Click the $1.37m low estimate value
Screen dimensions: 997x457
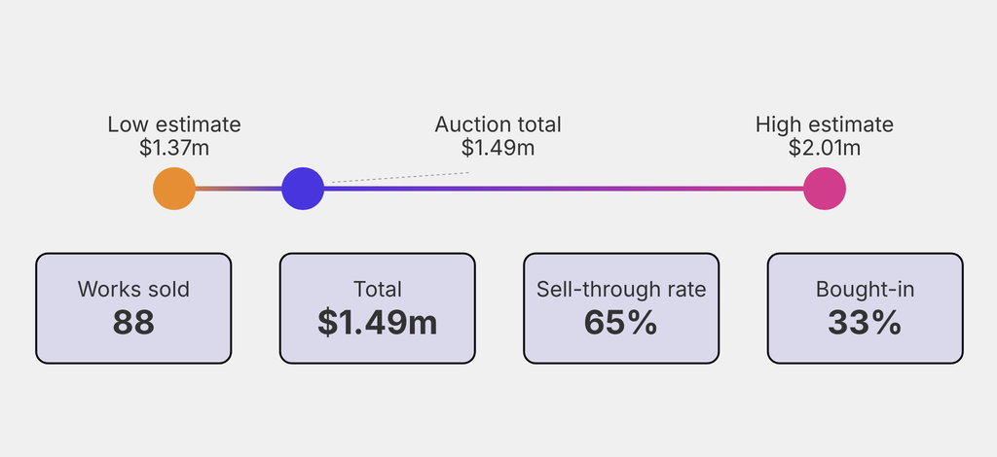coord(174,148)
